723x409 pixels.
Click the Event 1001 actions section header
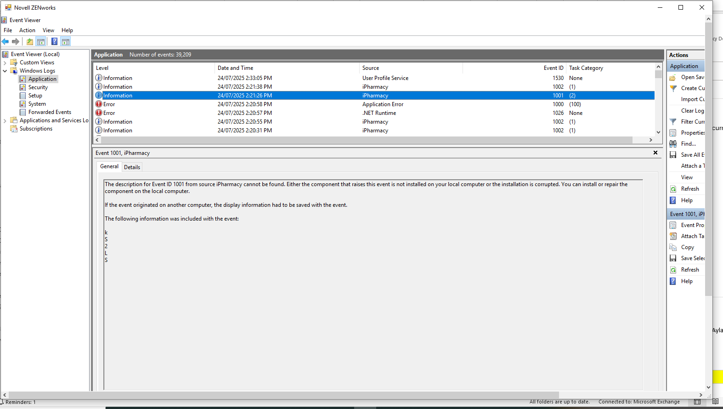[686, 214]
